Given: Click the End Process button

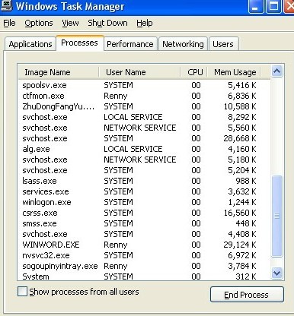Looking at the screenshot, I should [247, 295].
